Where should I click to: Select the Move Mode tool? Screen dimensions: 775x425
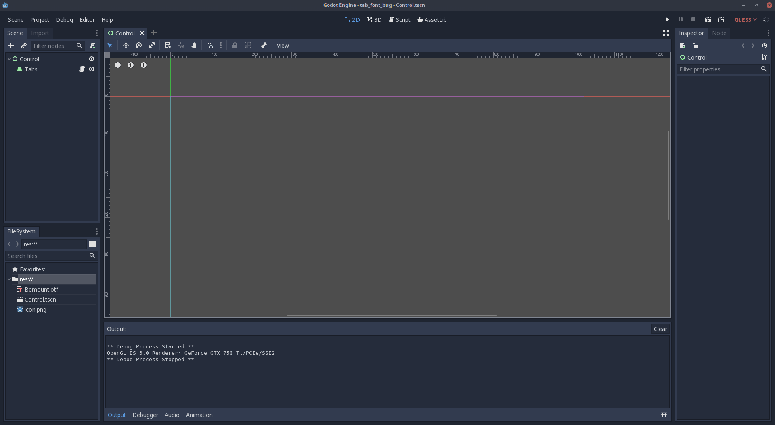pos(126,45)
